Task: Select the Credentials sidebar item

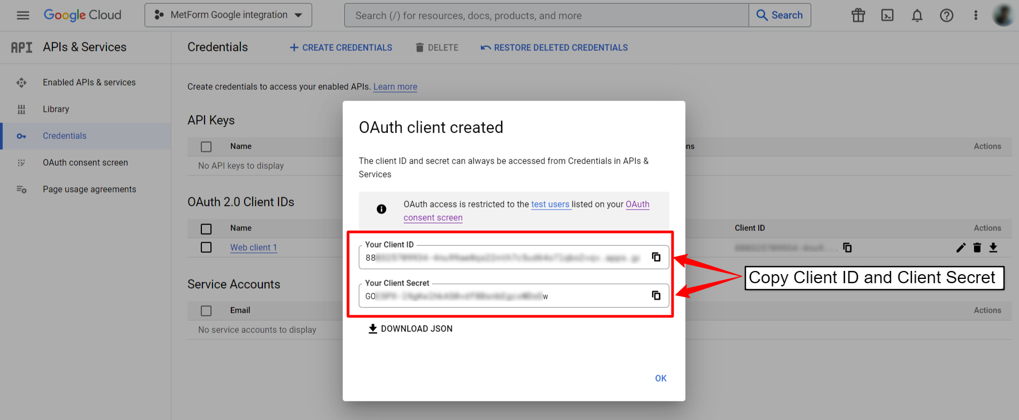Action: coord(86,136)
